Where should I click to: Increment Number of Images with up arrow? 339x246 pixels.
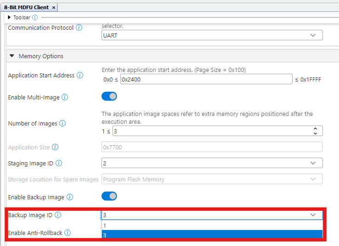(315, 129)
